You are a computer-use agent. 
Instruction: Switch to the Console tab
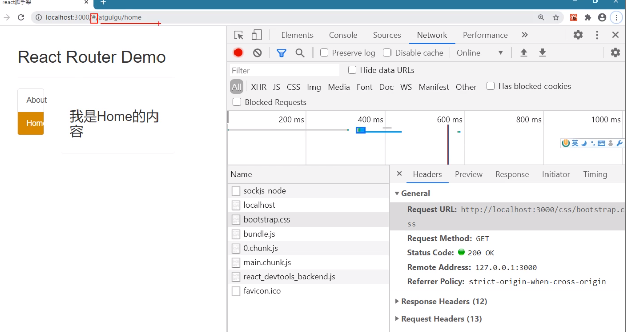point(343,35)
